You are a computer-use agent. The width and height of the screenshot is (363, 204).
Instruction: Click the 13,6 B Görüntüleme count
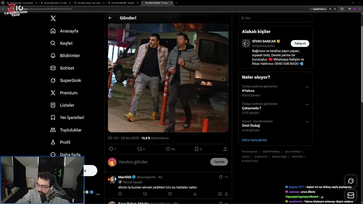(x=155, y=138)
